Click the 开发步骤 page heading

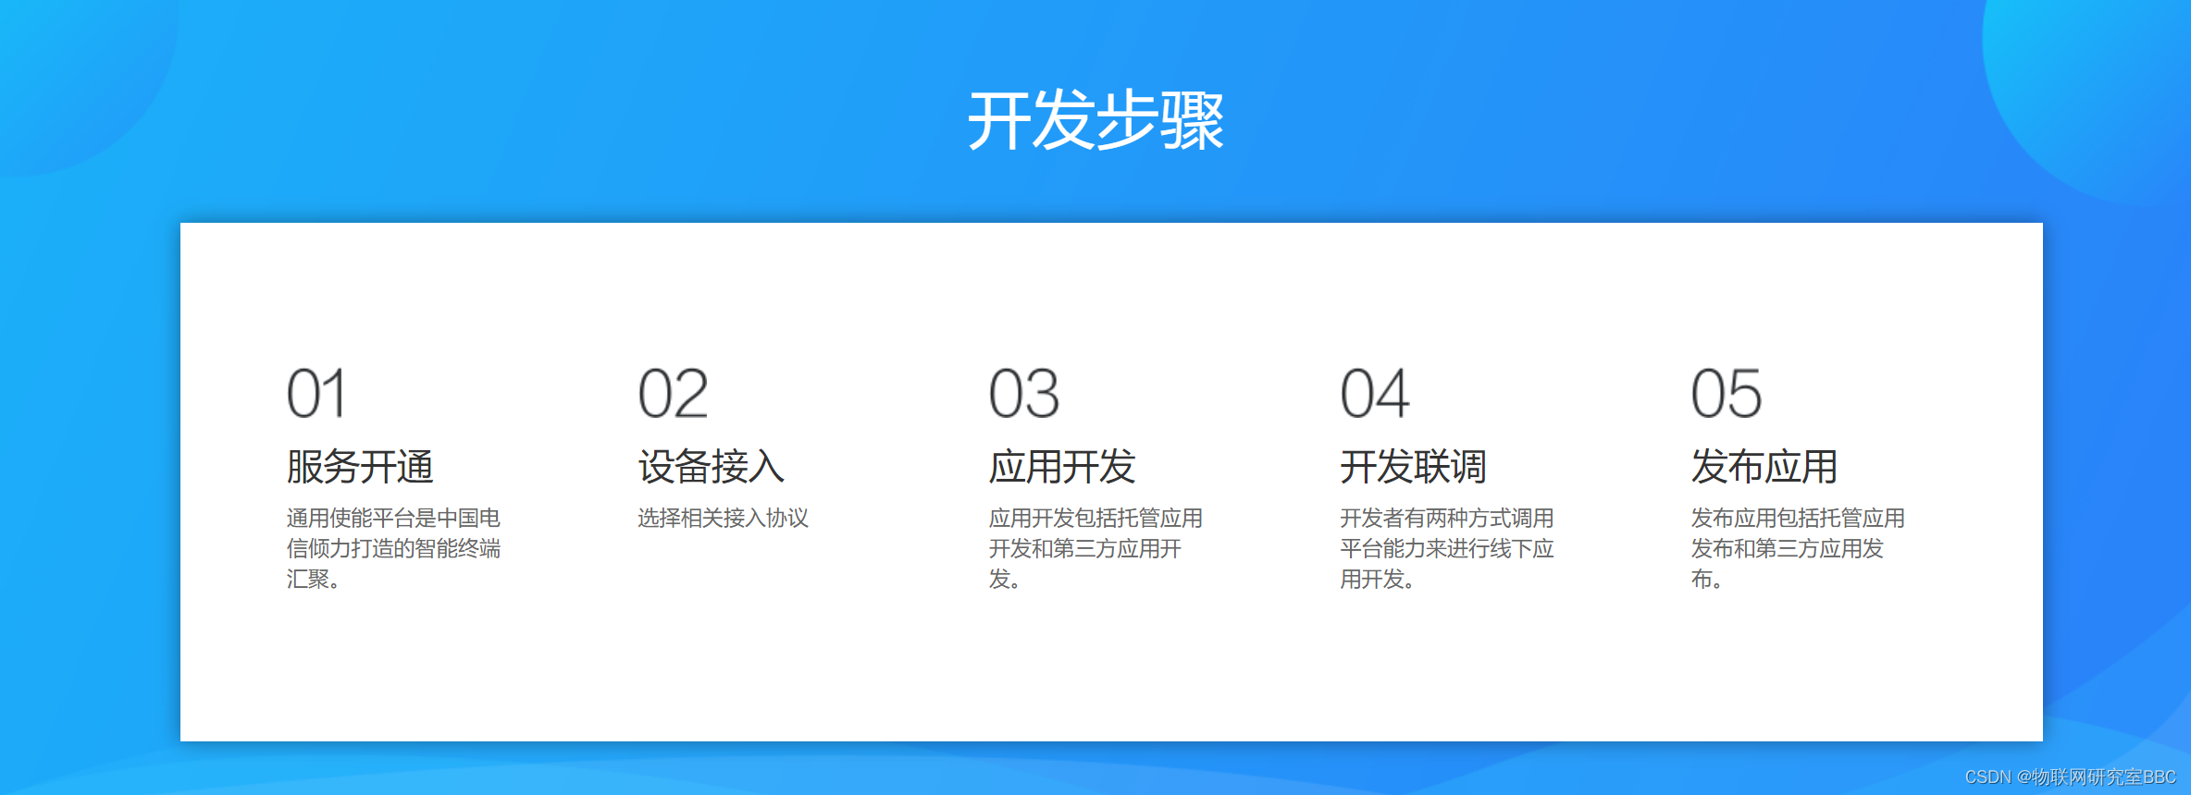pos(1095,120)
